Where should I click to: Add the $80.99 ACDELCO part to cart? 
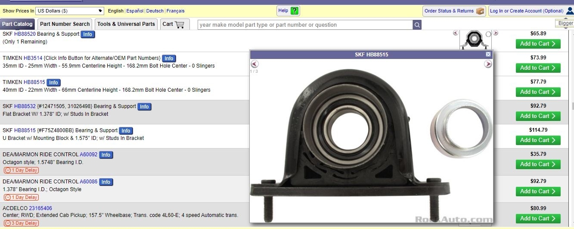[538, 218]
